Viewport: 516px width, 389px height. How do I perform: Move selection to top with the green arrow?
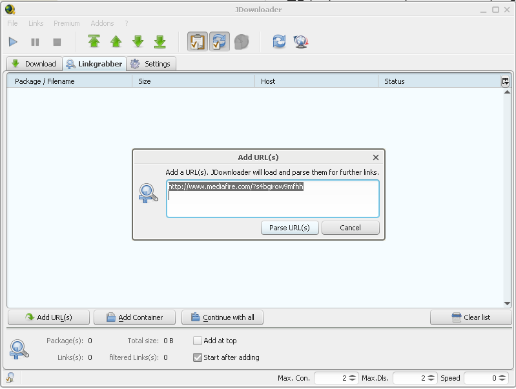tap(94, 41)
